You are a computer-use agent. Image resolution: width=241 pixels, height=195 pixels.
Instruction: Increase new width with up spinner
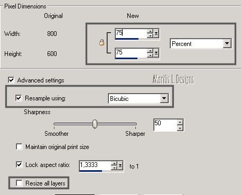[150, 31]
